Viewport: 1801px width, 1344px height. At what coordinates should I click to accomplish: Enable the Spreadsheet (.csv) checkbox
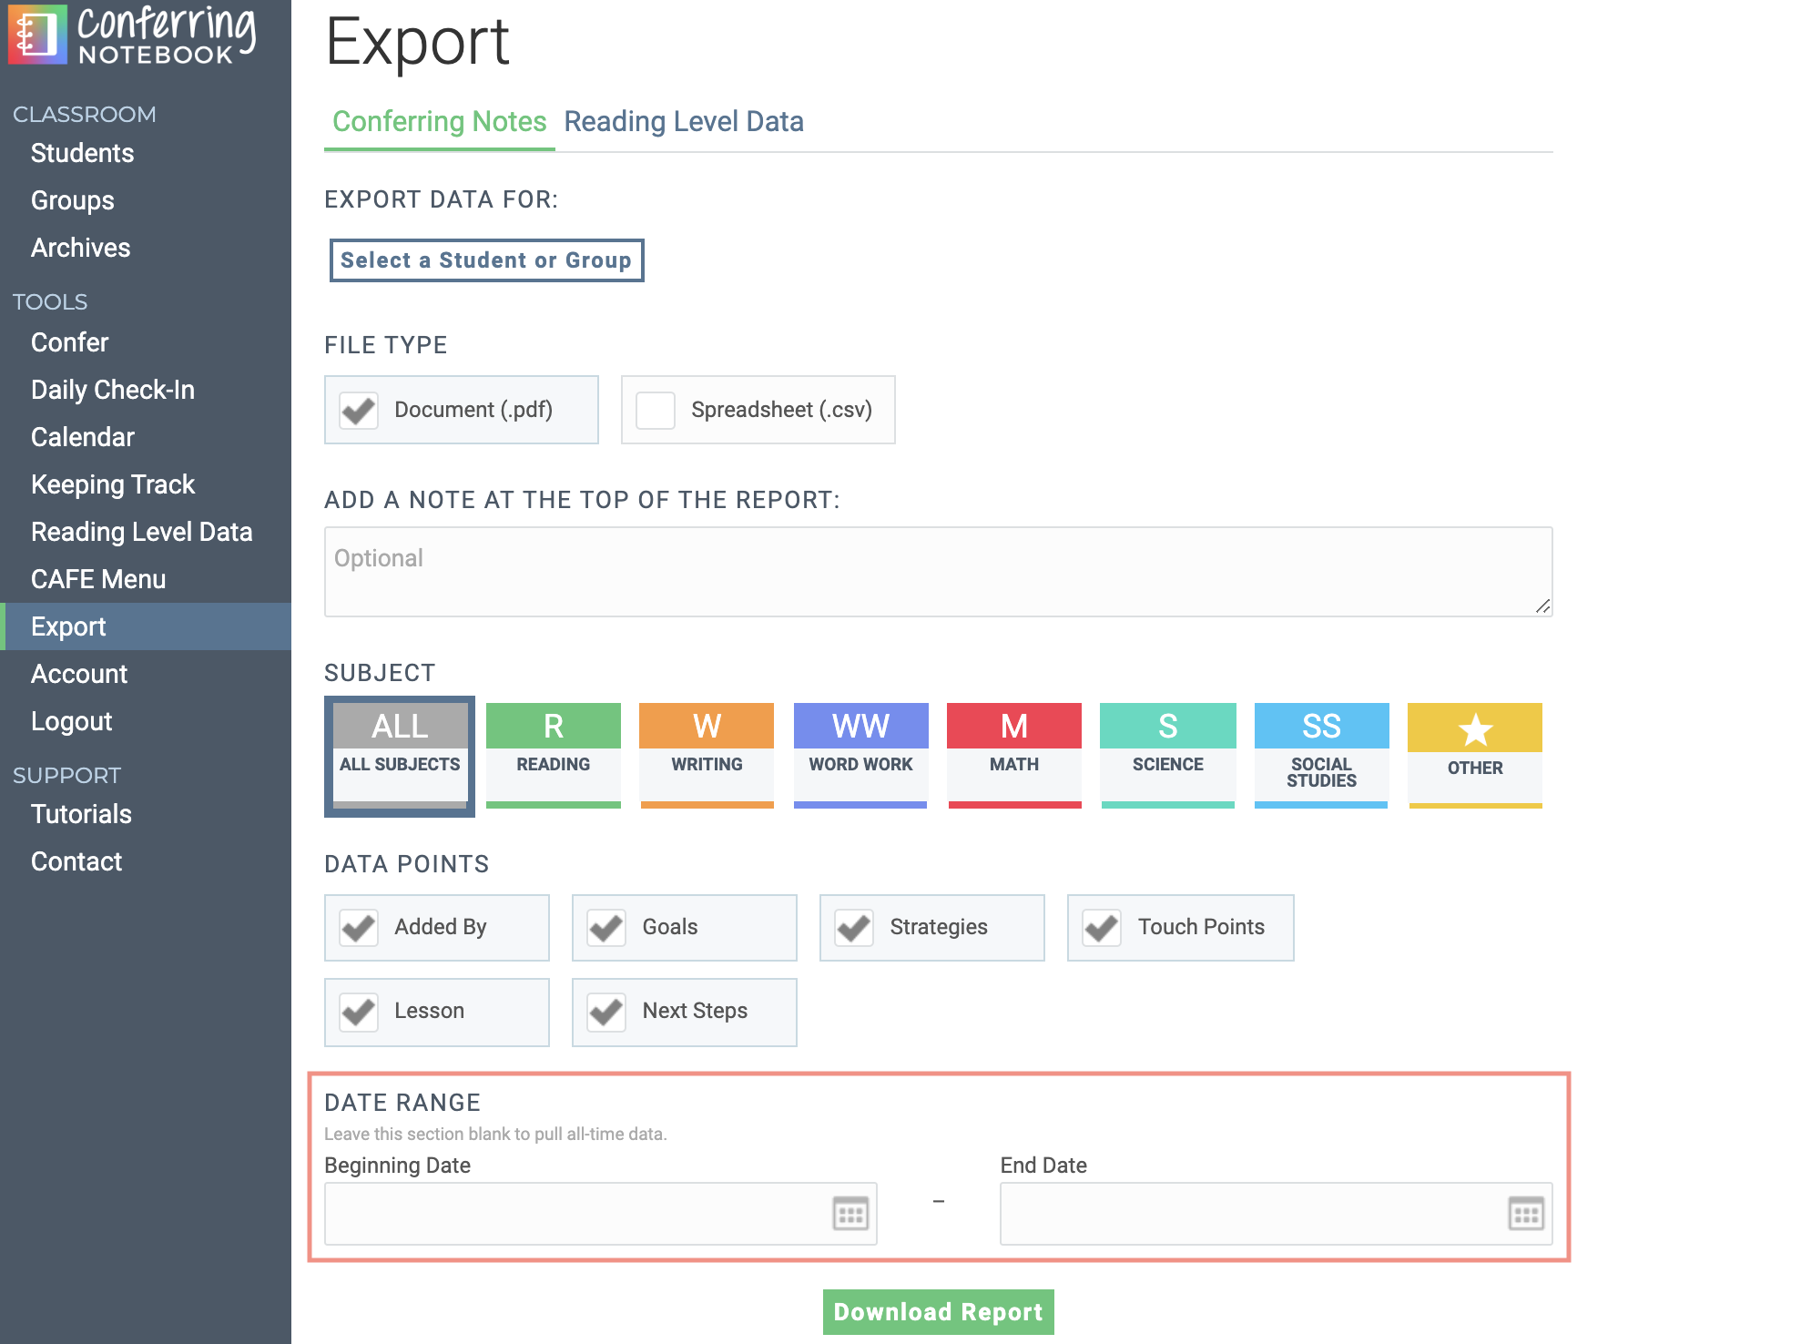656,411
